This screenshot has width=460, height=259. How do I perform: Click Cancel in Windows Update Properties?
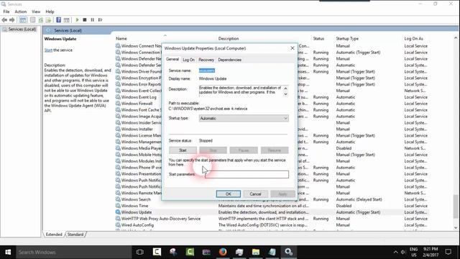pyautogui.click(x=255, y=194)
